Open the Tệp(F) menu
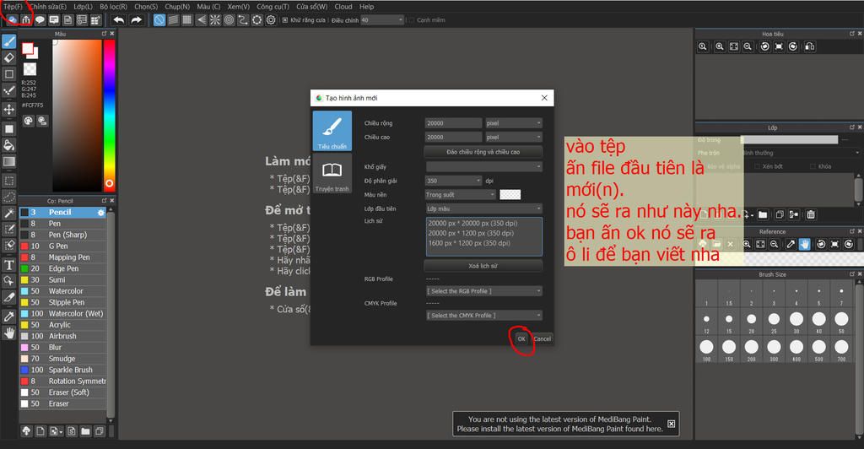 [13, 7]
